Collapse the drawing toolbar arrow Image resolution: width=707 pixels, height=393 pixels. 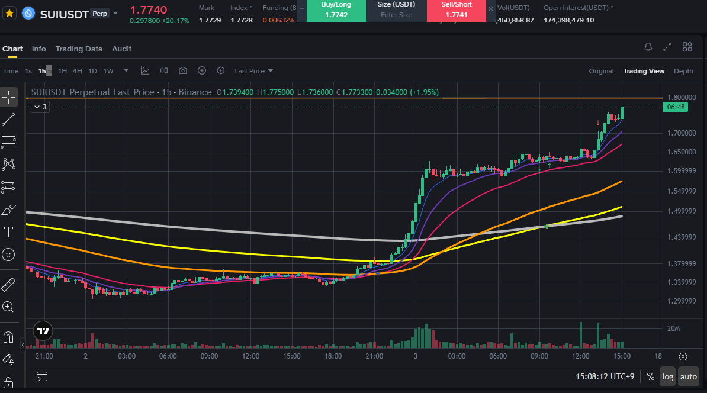click(23, 346)
